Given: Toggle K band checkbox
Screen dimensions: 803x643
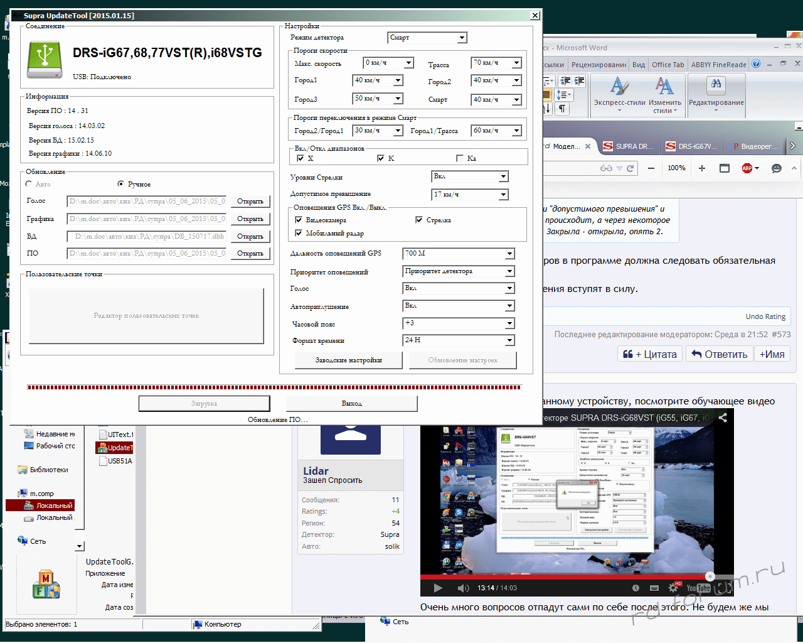Looking at the screenshot, I should coord(381,158).
